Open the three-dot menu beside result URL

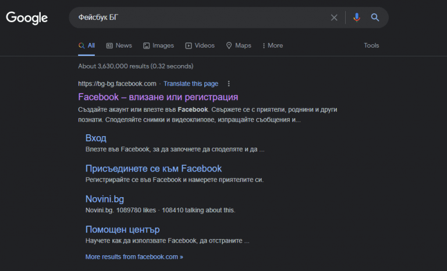[x=229, y=84]
